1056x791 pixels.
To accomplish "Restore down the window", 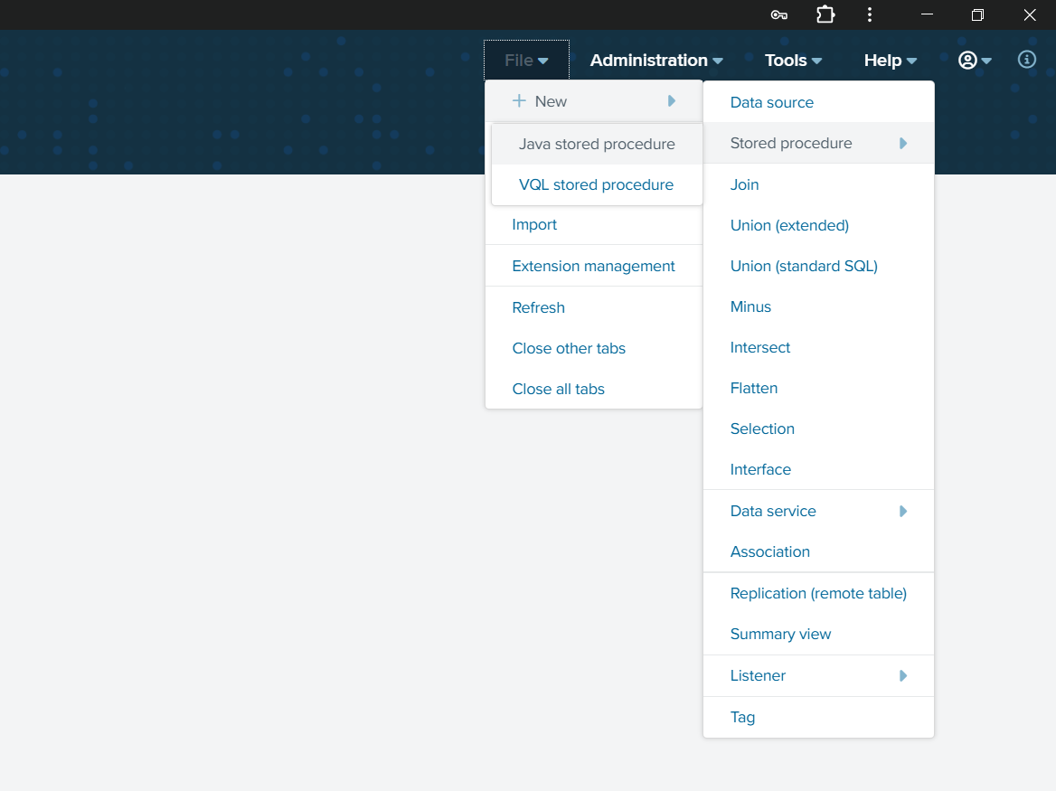I will (x=978, y=14).
